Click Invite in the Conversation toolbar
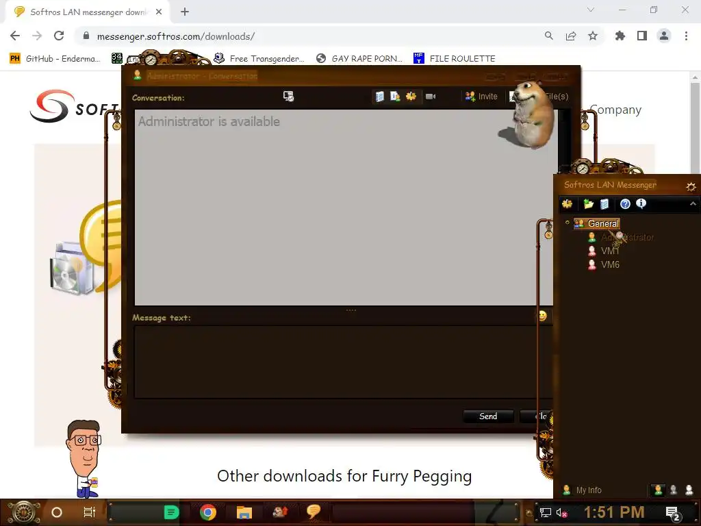The image size is (701, 526). pos(481,97)
